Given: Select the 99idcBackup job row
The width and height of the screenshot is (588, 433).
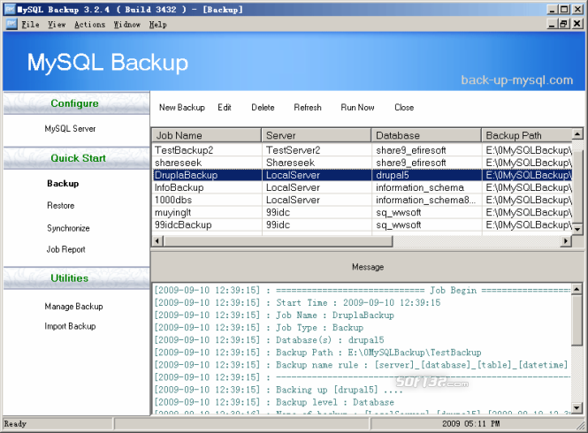Looking at the screenshot, I should (x=362, y=224).
